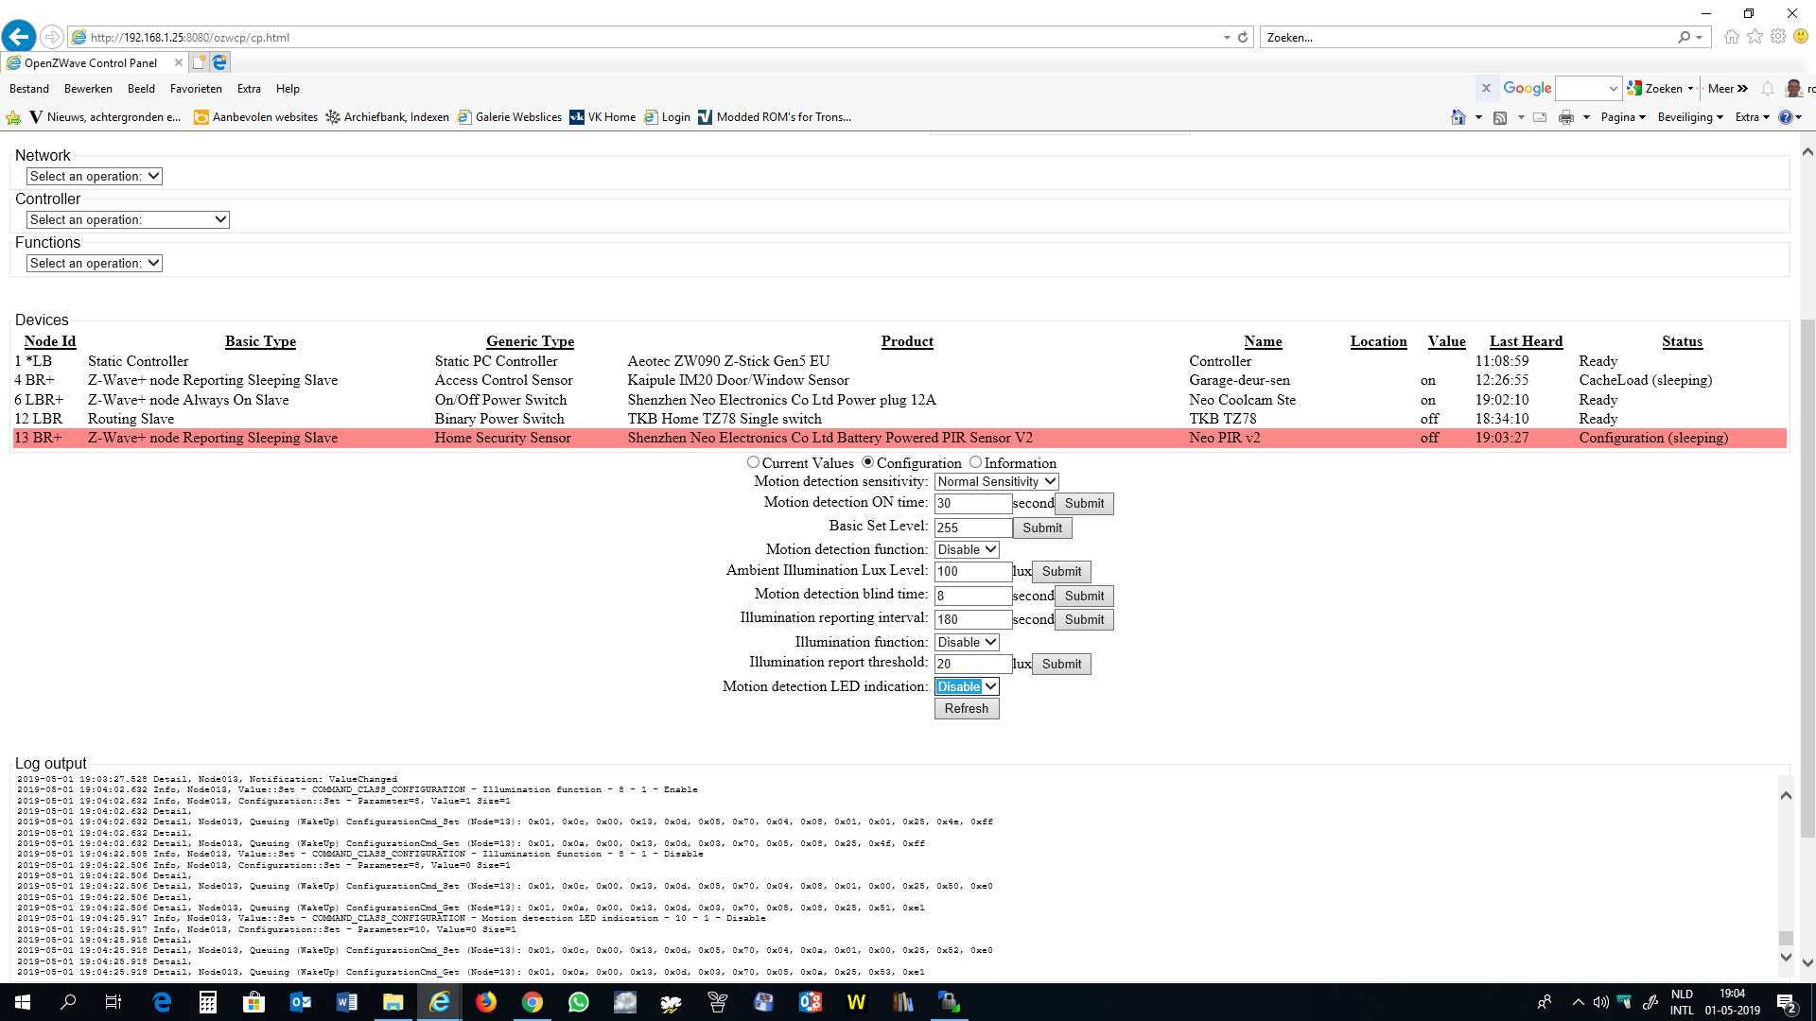Submit the Basic Set Level value
The image size is (1816, 1021).
coord(1041,528)
